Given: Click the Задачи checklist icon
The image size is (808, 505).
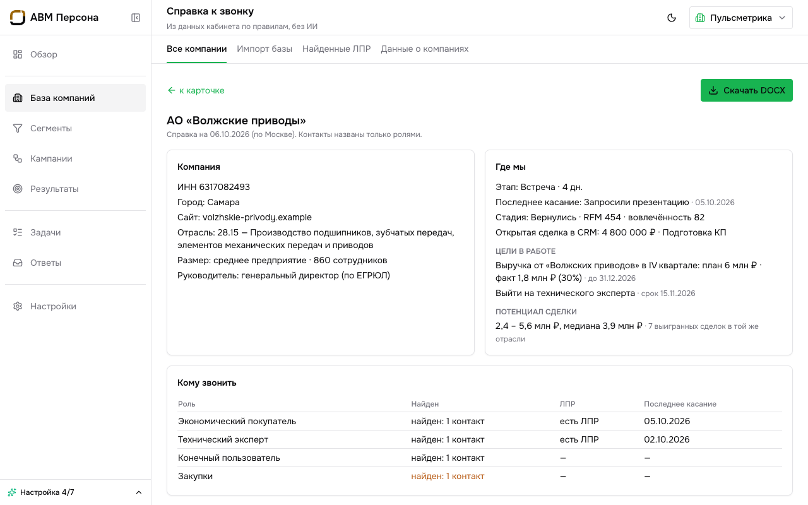Looking at the screenshot, I should point(18,232).
